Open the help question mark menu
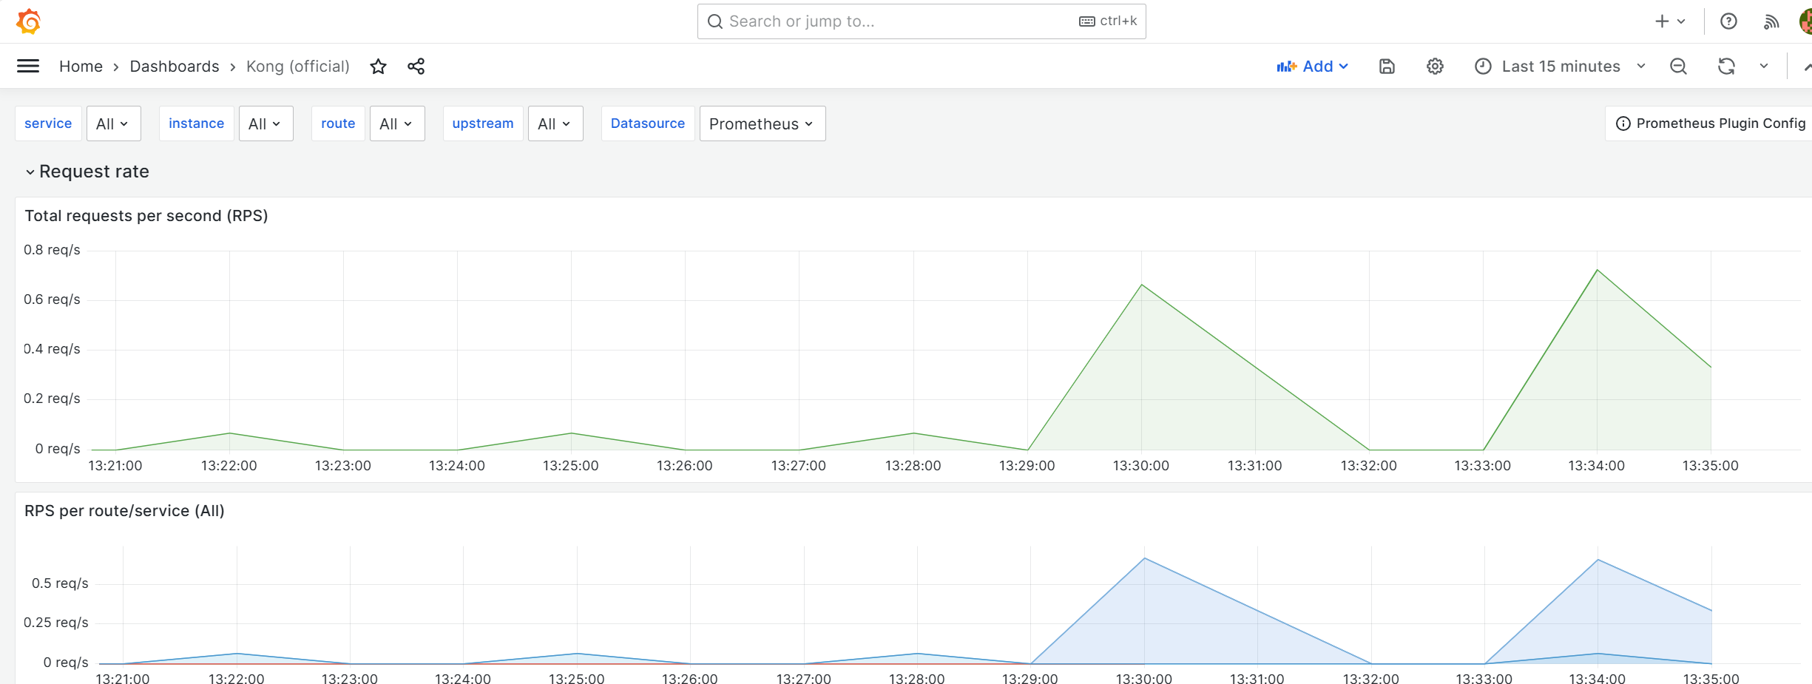The image size is (1812, 684). [1728, 21]
